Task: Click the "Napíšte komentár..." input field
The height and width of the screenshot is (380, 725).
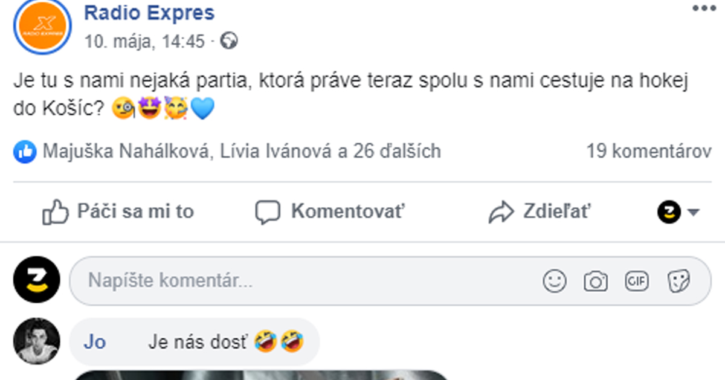Action: click(242, 280)
